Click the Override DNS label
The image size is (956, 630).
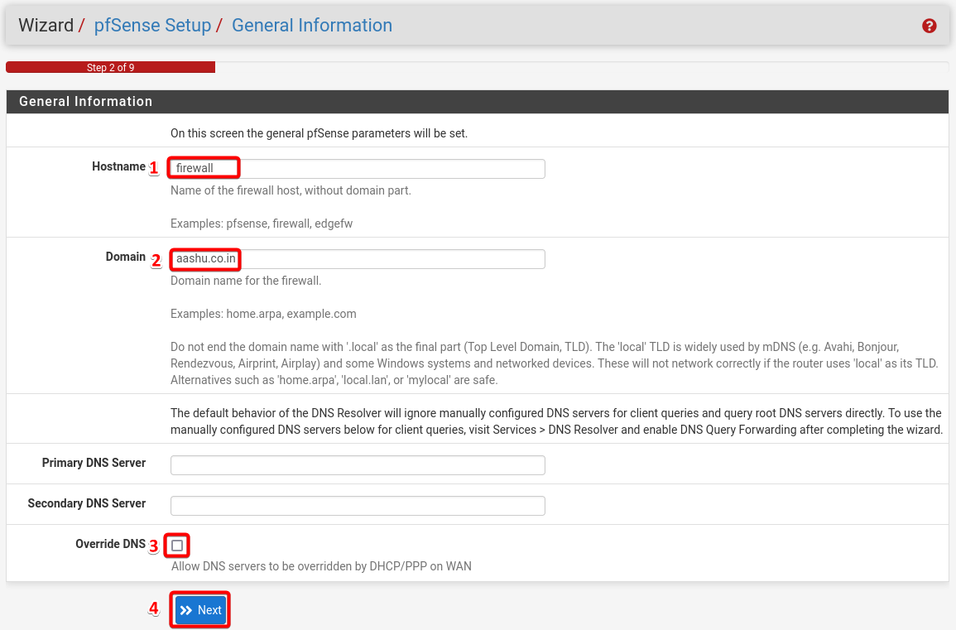[x=110, y=544]
